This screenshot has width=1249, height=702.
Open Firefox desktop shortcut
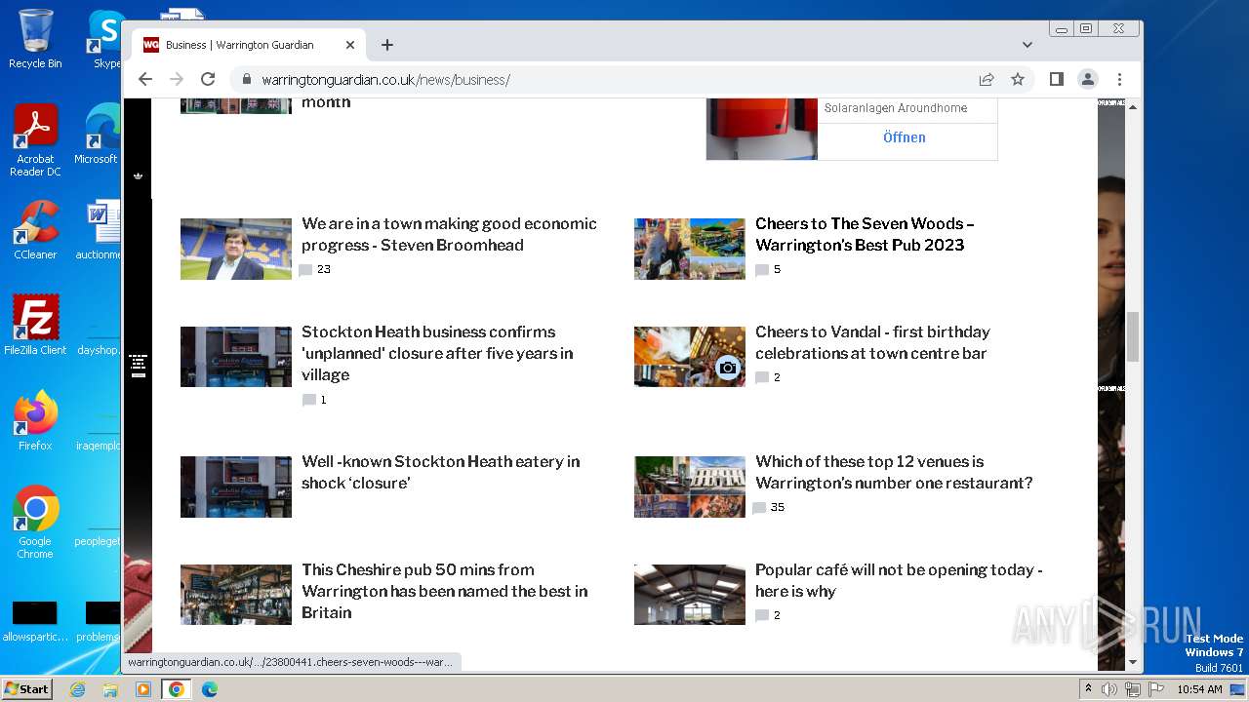click(x=35, y=421)
